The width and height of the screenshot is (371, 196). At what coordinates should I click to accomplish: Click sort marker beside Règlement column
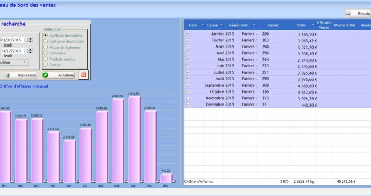pyautogui.click(x=254, y=25)
